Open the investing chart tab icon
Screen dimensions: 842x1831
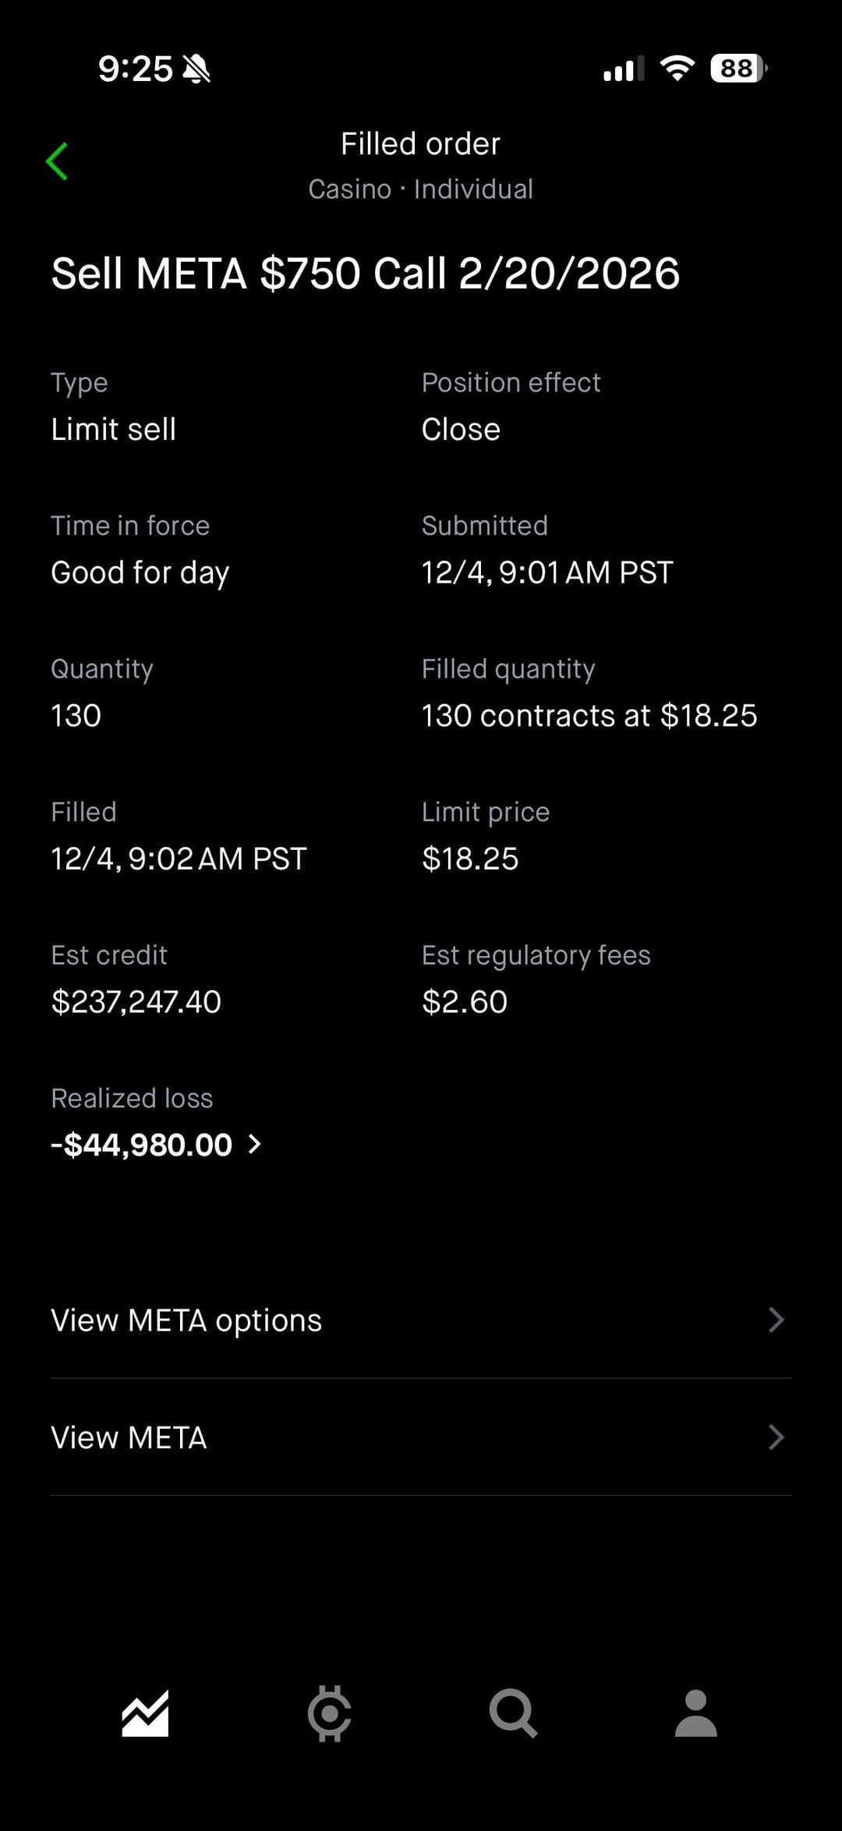145,1713
